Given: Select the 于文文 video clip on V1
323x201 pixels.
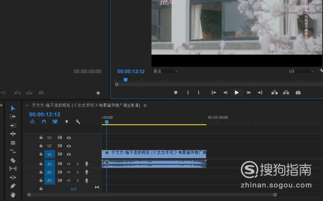Looking at the screenshot, I should pos(154,154).
